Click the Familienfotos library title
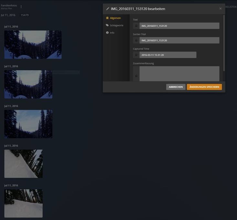The width and height of the screenshot is (237, 220). coord(9,5)
